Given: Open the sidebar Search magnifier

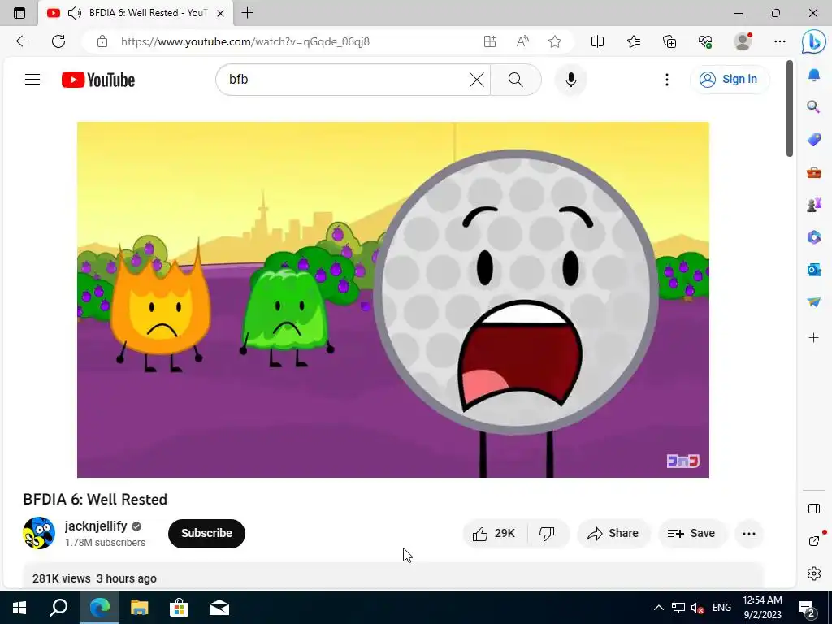Looking at the screenshot, I should [x=814, y=107].
